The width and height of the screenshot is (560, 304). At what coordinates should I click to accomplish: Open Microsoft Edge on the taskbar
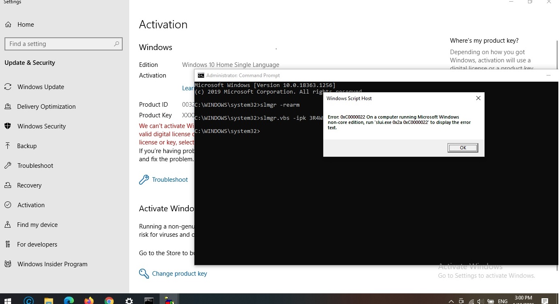coord(69,300)
